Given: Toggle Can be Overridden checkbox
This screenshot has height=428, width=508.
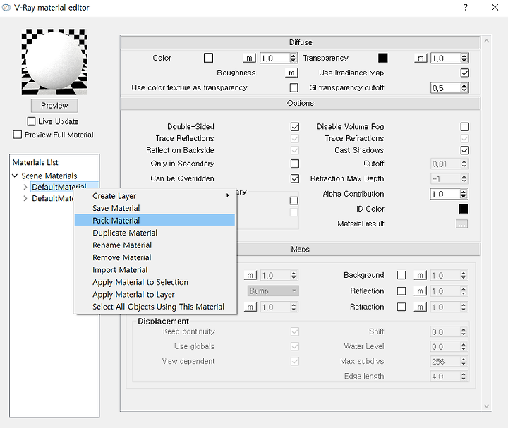Looking at the screenshot, I should pos(295,178).
